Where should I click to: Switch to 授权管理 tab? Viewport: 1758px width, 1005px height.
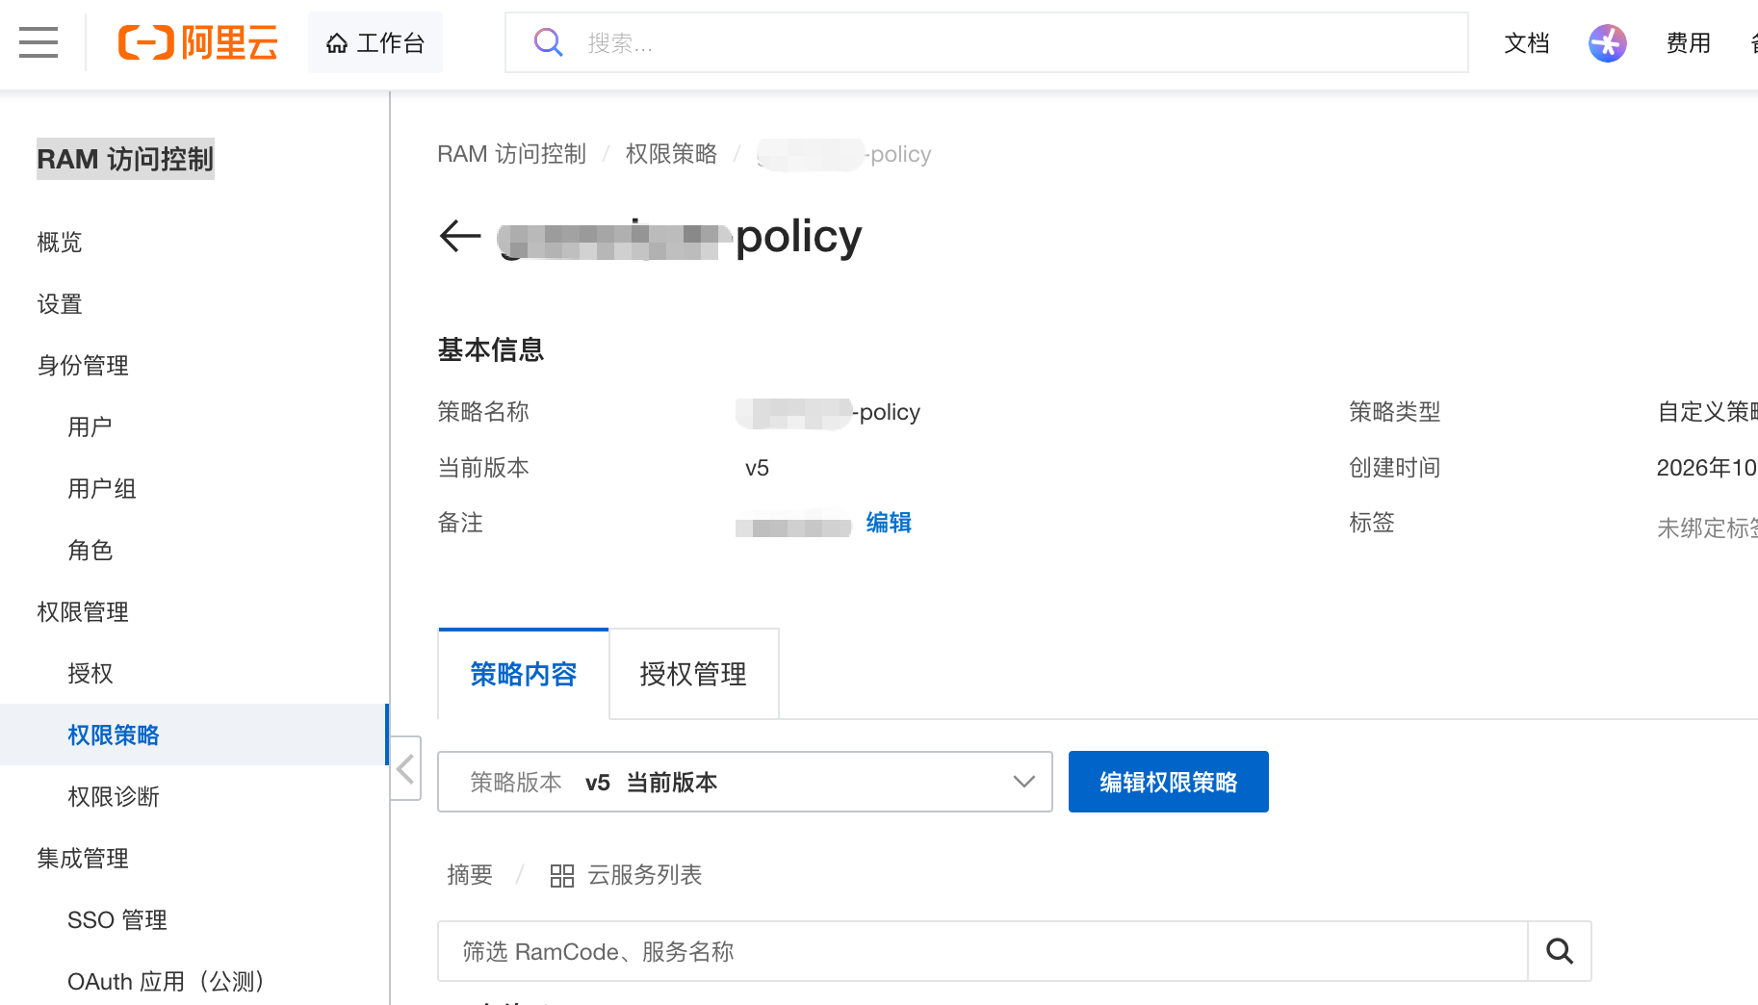point(693,674)
